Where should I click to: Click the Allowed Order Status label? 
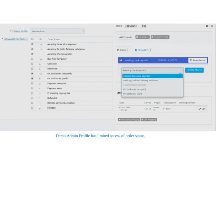[16, 39]
